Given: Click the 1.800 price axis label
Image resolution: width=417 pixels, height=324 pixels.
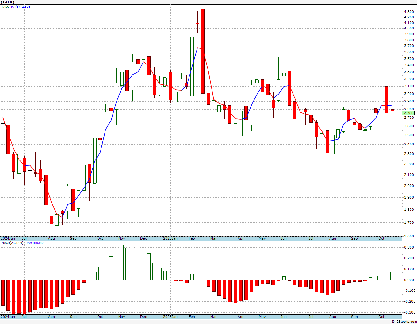Looking at the screenshot, I should pyautogui.click(x=409, y=210).
